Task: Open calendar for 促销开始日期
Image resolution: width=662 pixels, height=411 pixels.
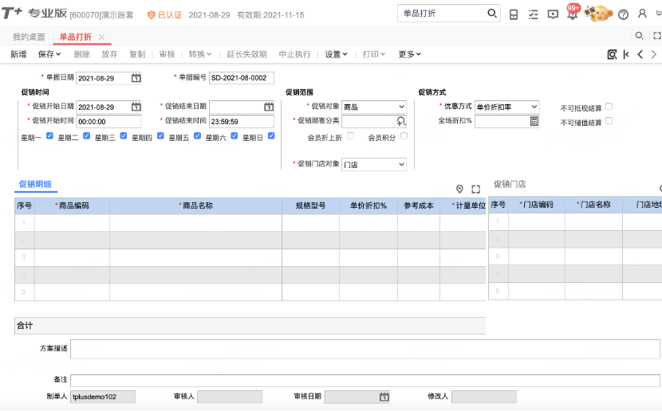Action: [x=136, y=107]
